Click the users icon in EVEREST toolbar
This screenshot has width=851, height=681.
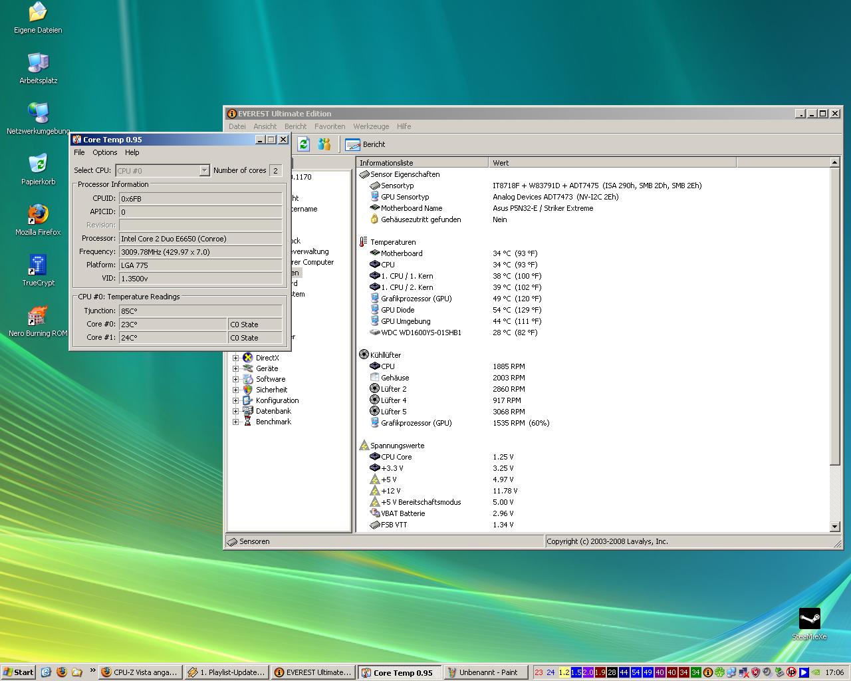point(324,144)
